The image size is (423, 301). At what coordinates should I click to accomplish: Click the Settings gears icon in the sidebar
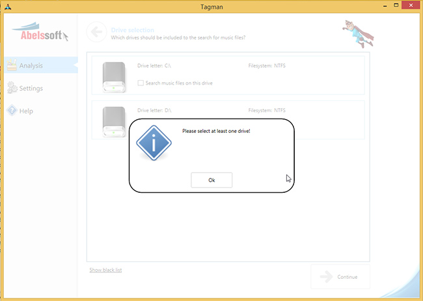[12, 88]
